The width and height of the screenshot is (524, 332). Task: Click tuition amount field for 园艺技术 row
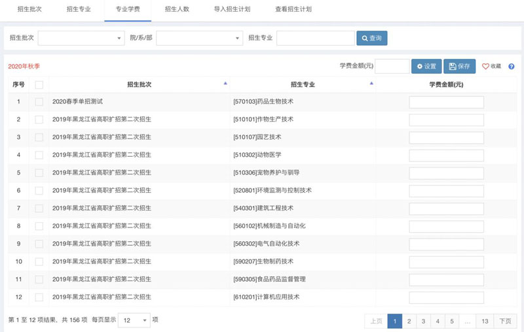tap(446, 137)
